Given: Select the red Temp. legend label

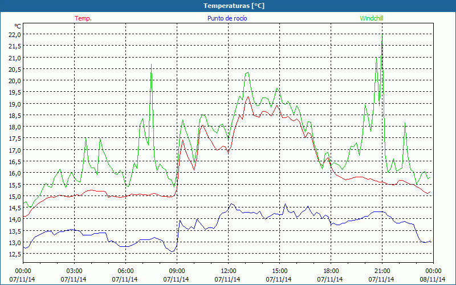Looking at the screenshot, I should pyautogui.click(x=83, y=18).
